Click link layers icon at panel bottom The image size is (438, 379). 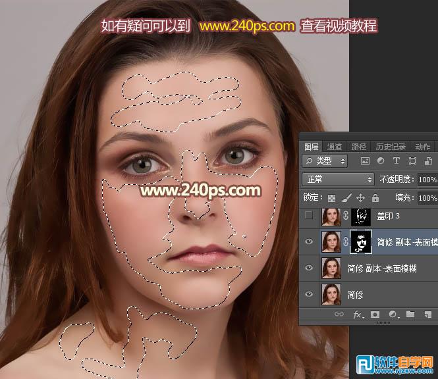coord(339,315)
